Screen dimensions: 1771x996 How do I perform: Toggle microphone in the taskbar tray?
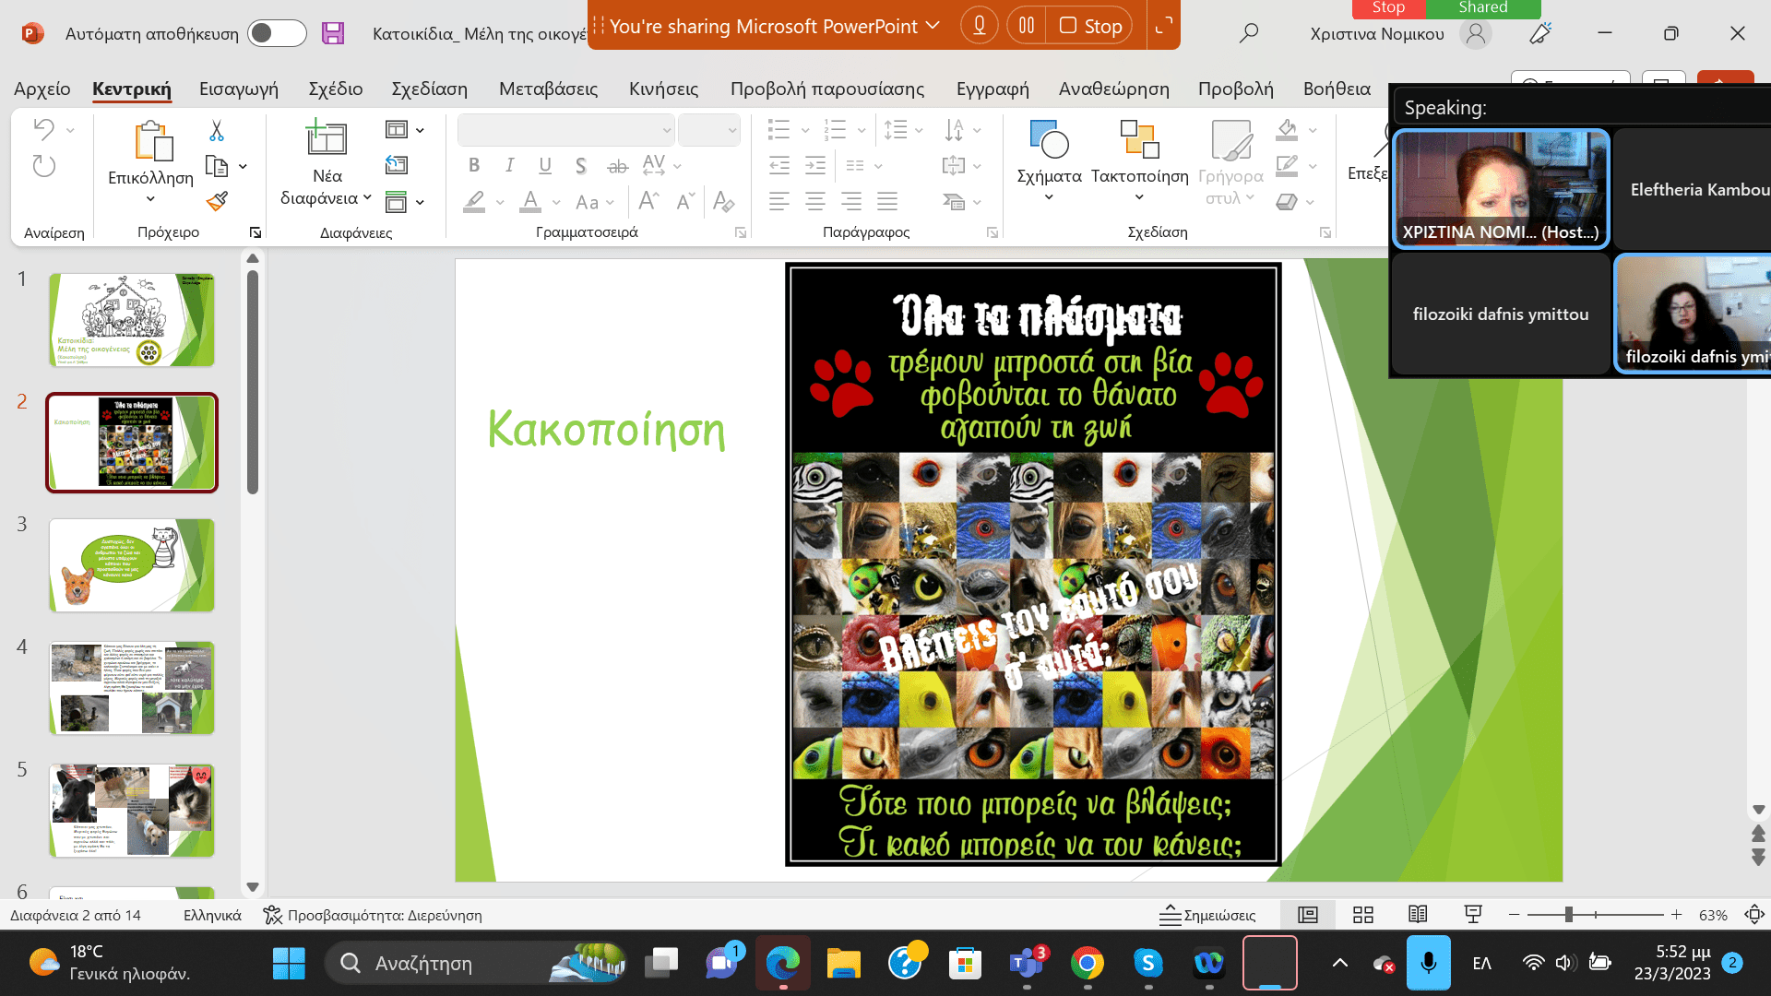(1428, 964)
